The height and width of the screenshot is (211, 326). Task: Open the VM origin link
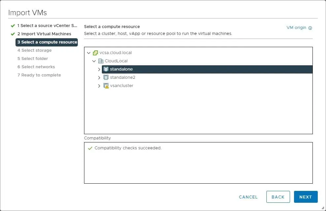[296, 28]
